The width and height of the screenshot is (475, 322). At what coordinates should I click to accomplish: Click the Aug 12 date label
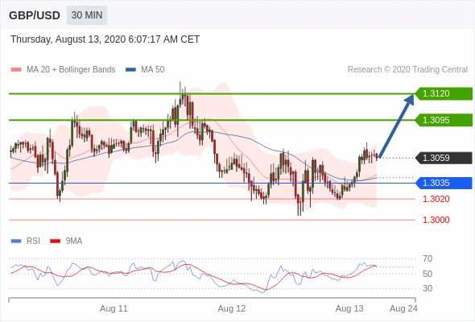tap(232, 308)
